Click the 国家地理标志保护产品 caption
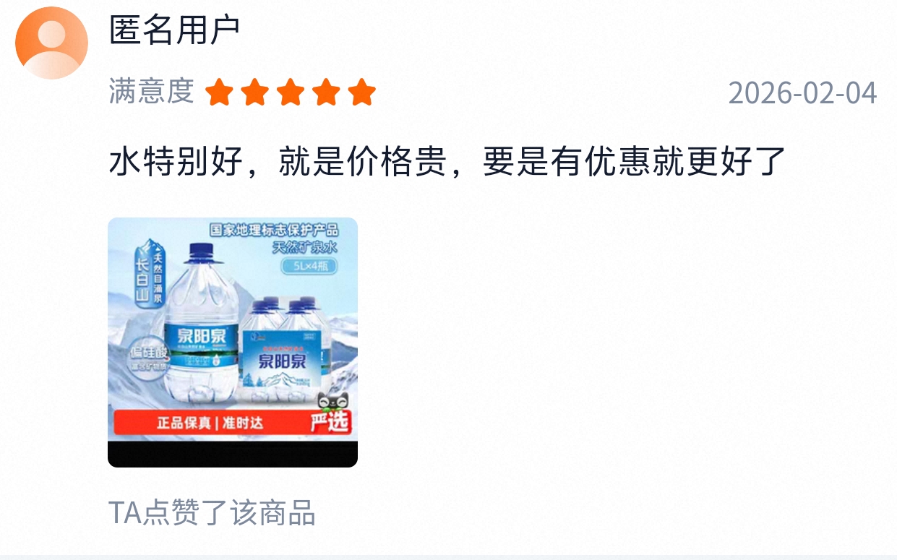Viewport: 897px width, 560px height. click(x=274, y=231)
